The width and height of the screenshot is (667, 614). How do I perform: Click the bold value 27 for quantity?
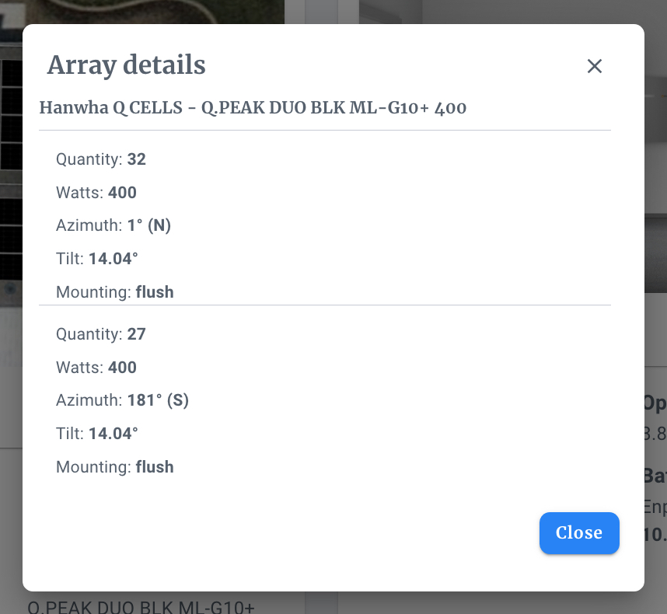pyautogui.click(x=137, y=334)
